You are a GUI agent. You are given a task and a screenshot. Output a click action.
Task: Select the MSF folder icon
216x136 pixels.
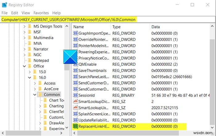(29, 32)
